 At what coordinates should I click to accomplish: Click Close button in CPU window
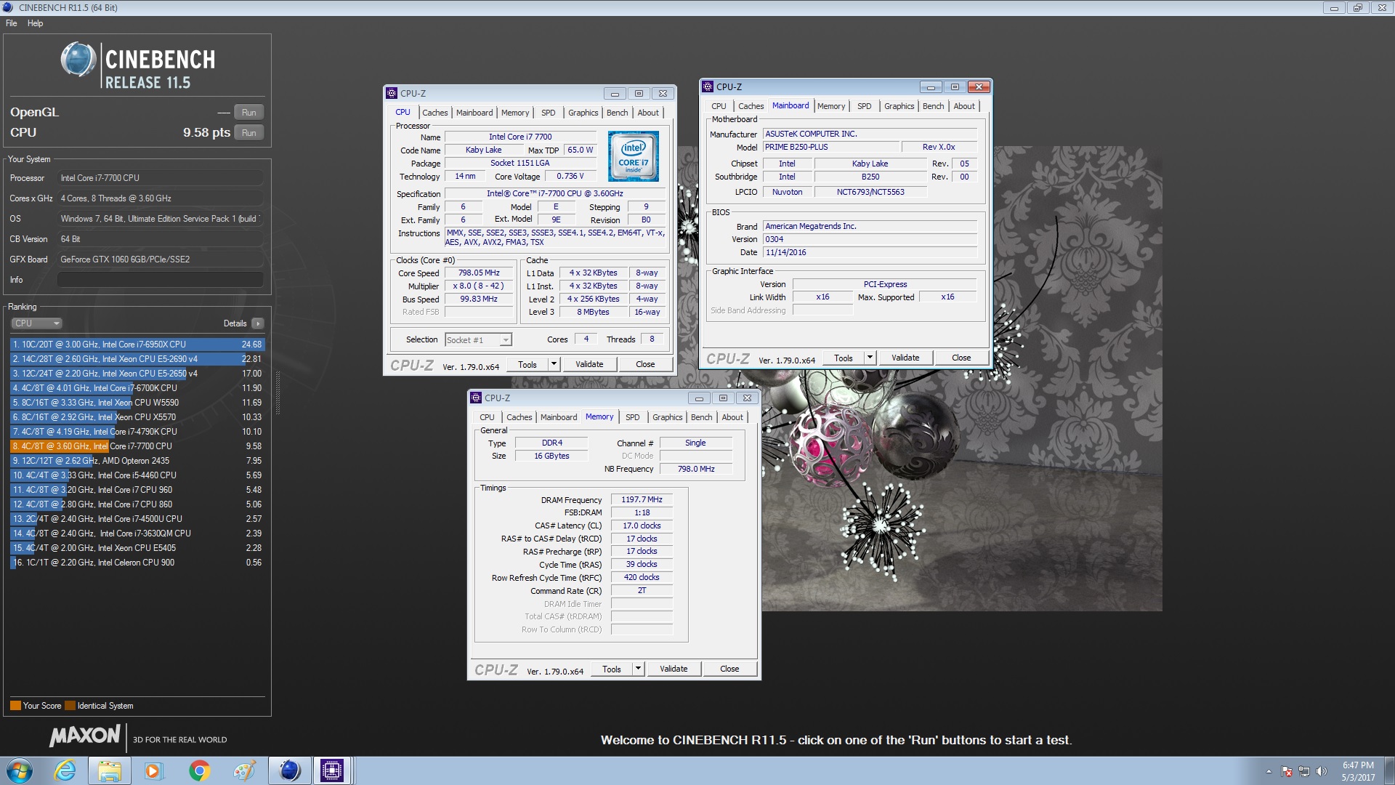click(645, 365)
